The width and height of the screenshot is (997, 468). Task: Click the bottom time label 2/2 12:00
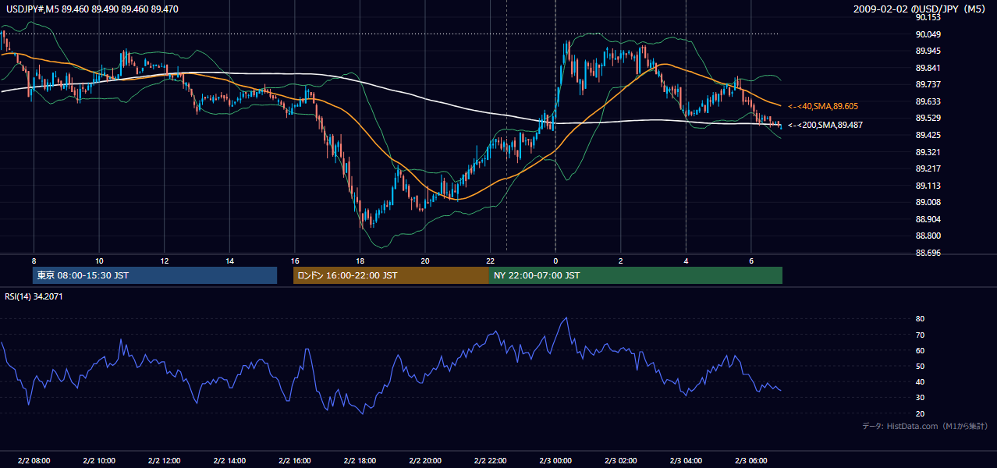click(164, 460)
